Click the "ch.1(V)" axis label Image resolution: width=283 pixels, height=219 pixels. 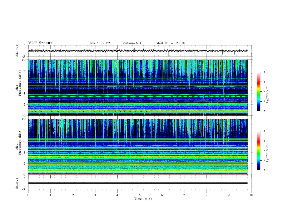17,51
